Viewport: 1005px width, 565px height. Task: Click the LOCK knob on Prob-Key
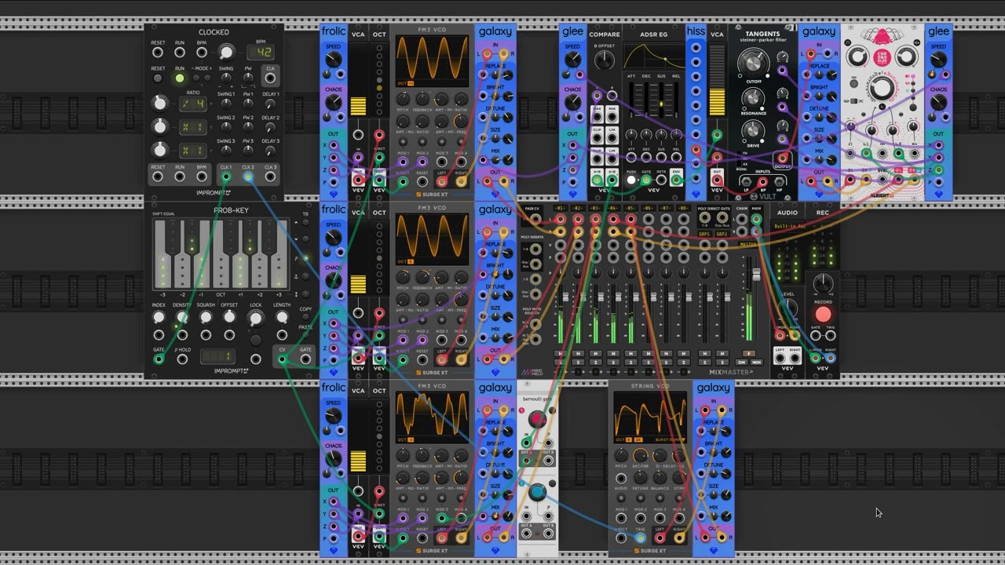(x=256, y=318)
